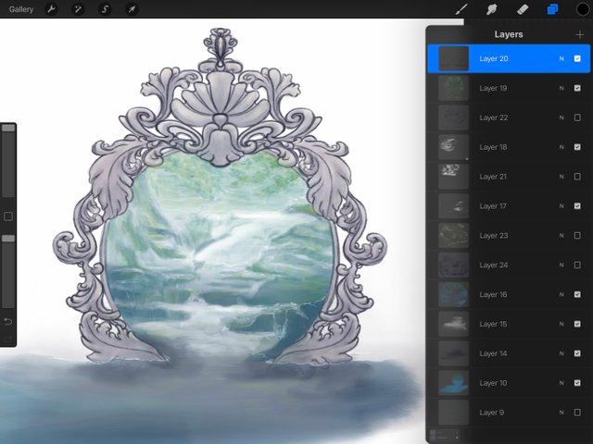This screenshot has height=444, width=593.
Task: Open blend mode N for Layer 9
Action: coord(561,413)
